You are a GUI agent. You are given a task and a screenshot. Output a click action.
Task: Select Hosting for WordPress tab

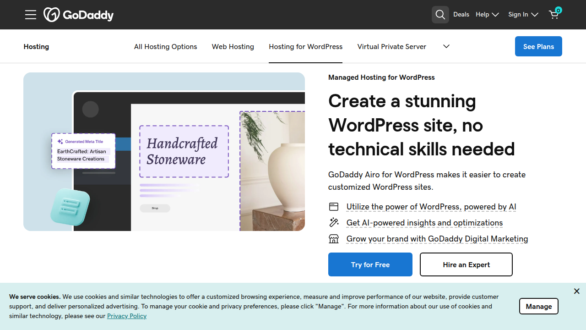(x=305, y=47)
